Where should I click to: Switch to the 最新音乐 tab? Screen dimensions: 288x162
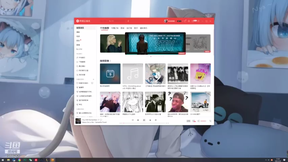[144, 28]
